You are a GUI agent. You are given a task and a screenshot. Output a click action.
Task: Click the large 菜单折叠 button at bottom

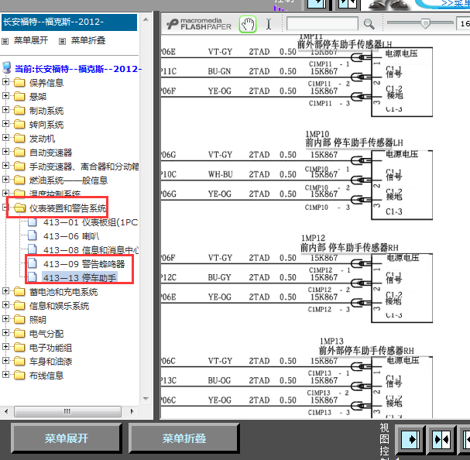coord(184,438)
